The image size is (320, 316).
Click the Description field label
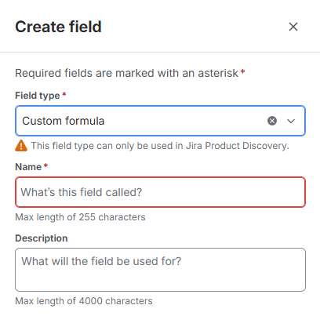(42, 238)
